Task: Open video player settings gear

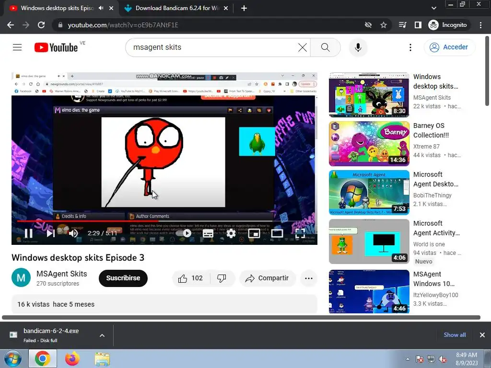Action: pyautogui.click(x=231, y=233)
